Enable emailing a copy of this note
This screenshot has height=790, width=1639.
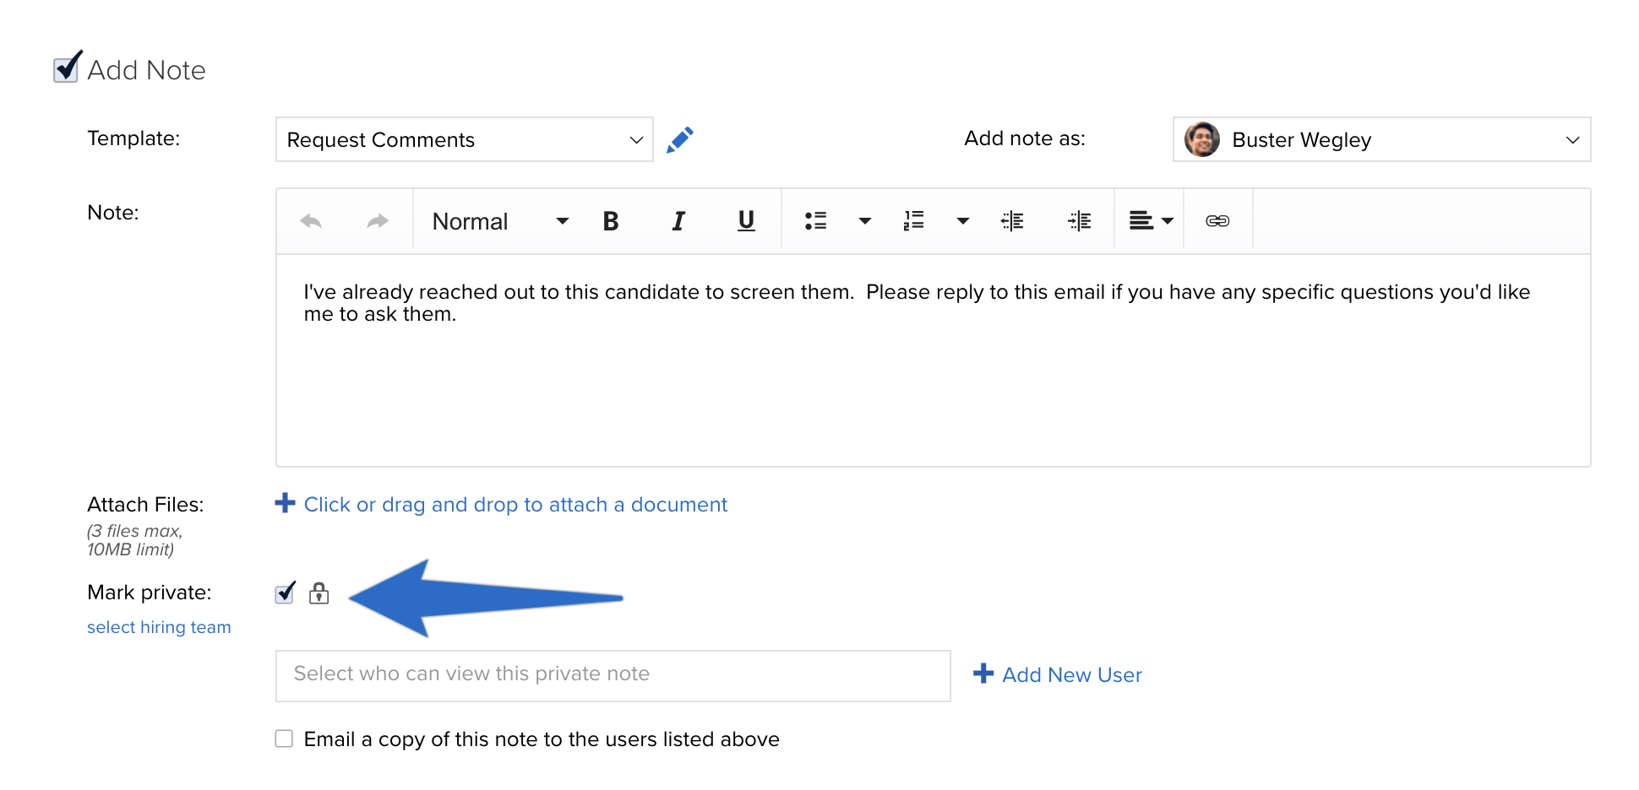[285, 739]
